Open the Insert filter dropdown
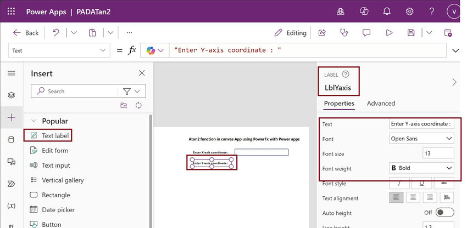Image resolution: width=467 pixels, height=228 pixels. [132, 92]
